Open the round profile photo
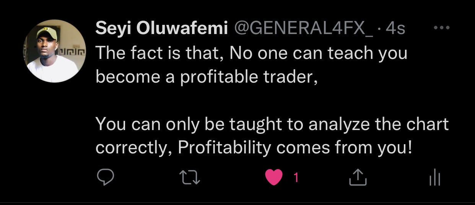475x205 pixels. (55, 51)
